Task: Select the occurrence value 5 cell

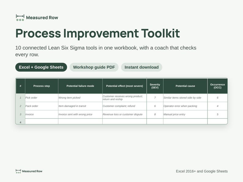Action: tap(217, 115)
